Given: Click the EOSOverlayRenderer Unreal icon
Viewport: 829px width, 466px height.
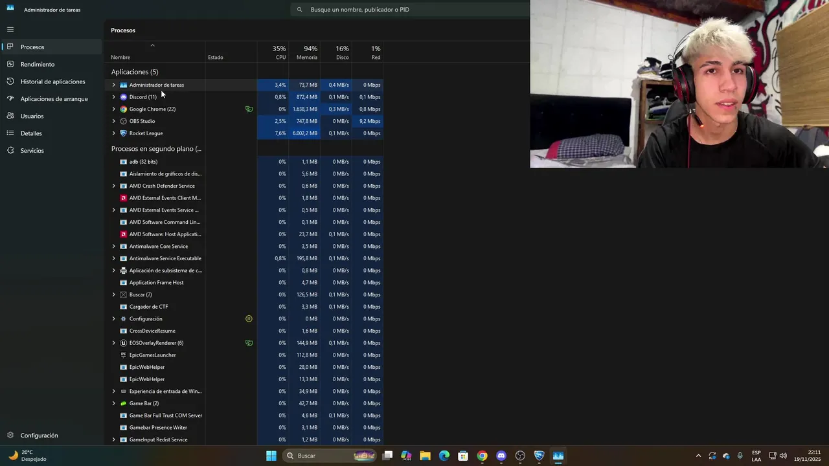Looking at the screenshot, I should click(124, 343).
